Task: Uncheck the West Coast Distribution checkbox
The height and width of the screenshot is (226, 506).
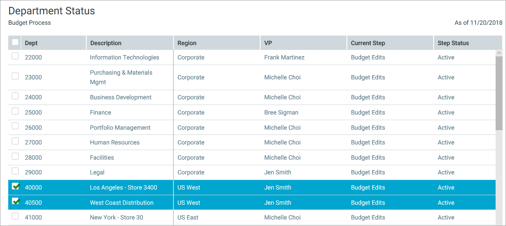Action: tap(15, 201)
